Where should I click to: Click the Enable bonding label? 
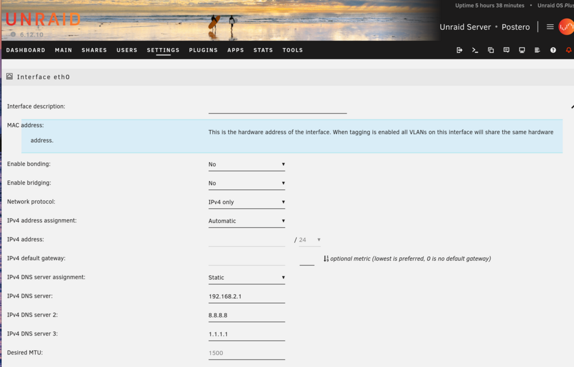29,164
